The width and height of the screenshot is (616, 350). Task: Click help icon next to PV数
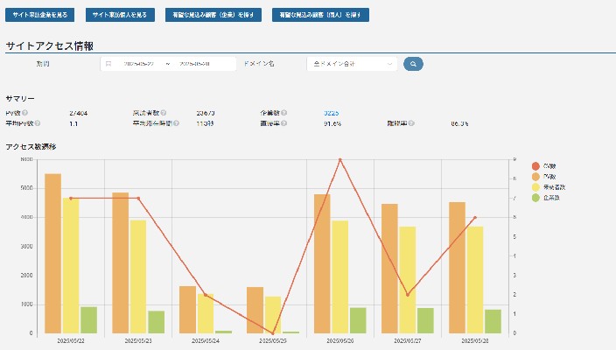coord(24,113)
